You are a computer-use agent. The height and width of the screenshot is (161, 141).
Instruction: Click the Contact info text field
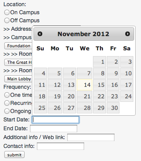coord(60,146)
